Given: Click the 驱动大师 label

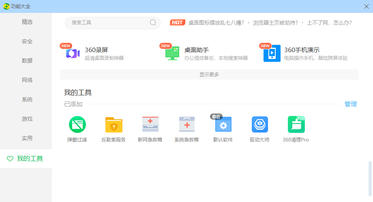Looking at the screenshot, I should pos(259,140).
